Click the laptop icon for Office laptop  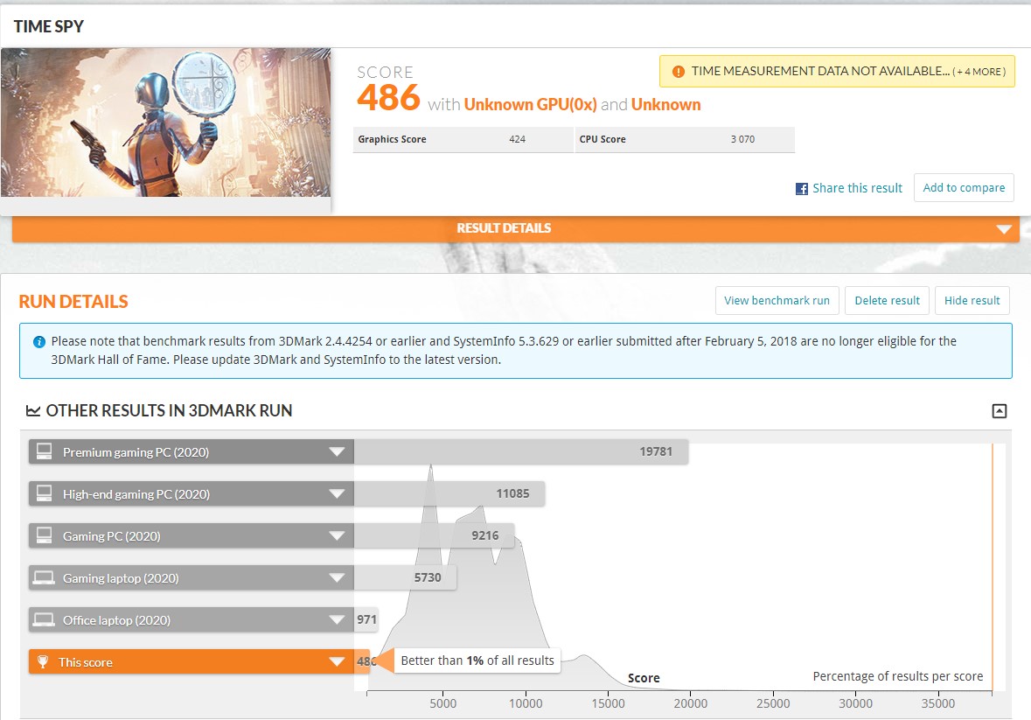[x=44, y=620]
